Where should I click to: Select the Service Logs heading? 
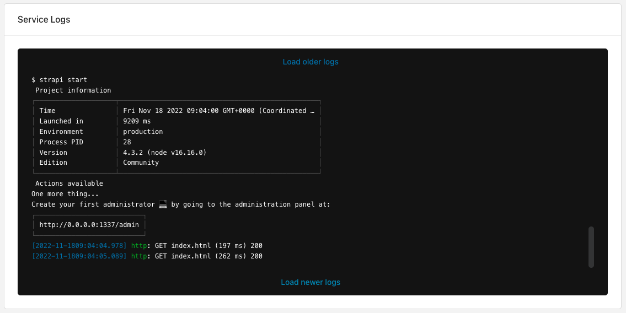click(x=44, y=19)
